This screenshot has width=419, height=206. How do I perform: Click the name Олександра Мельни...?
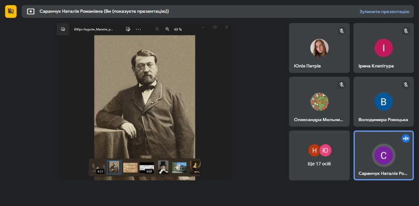pyautogui.click(x=318, y=120)
